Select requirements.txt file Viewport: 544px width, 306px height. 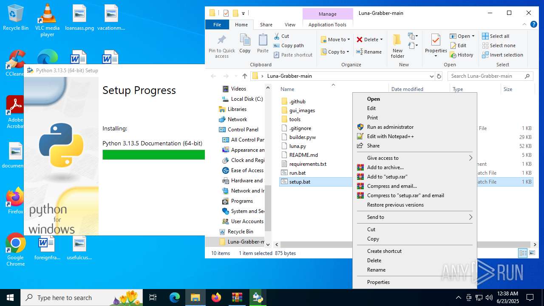click(308, 164)
